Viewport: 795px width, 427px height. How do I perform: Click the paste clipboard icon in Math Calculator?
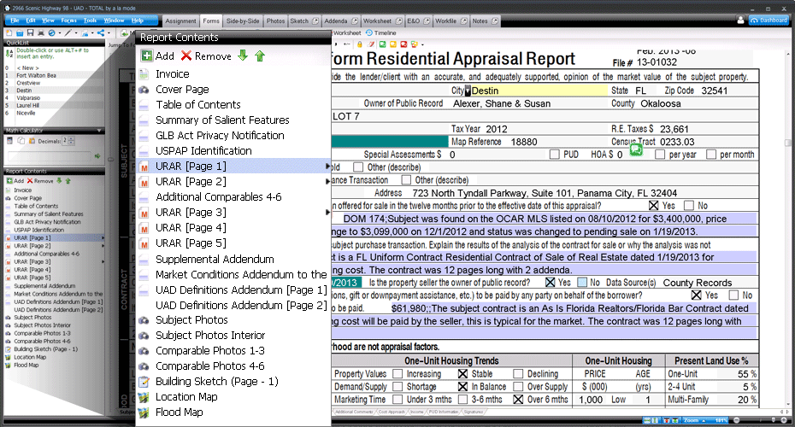click(x=32, y=141)
